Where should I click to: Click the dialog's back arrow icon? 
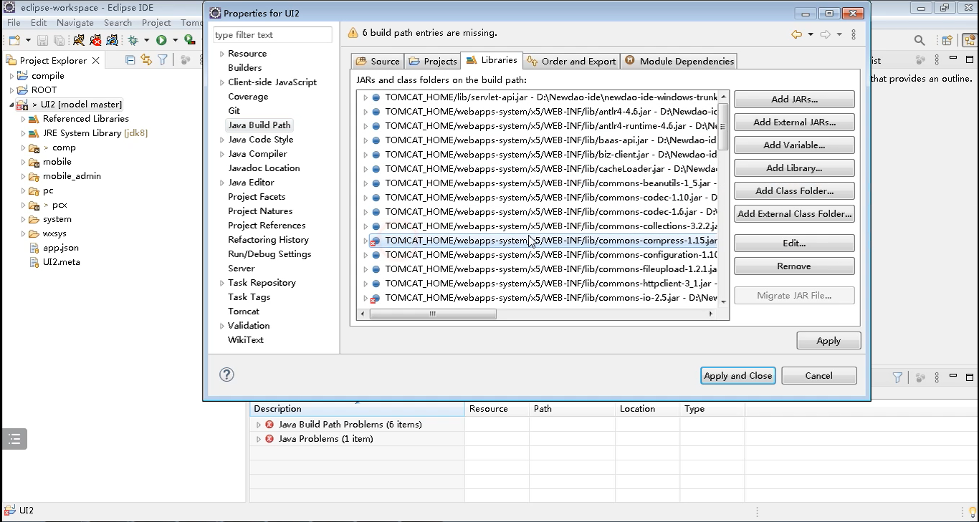click(796, 34)
